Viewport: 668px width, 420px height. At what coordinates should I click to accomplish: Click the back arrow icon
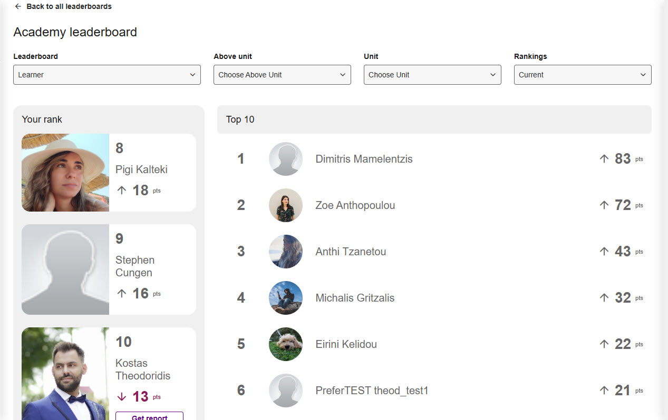18,6
